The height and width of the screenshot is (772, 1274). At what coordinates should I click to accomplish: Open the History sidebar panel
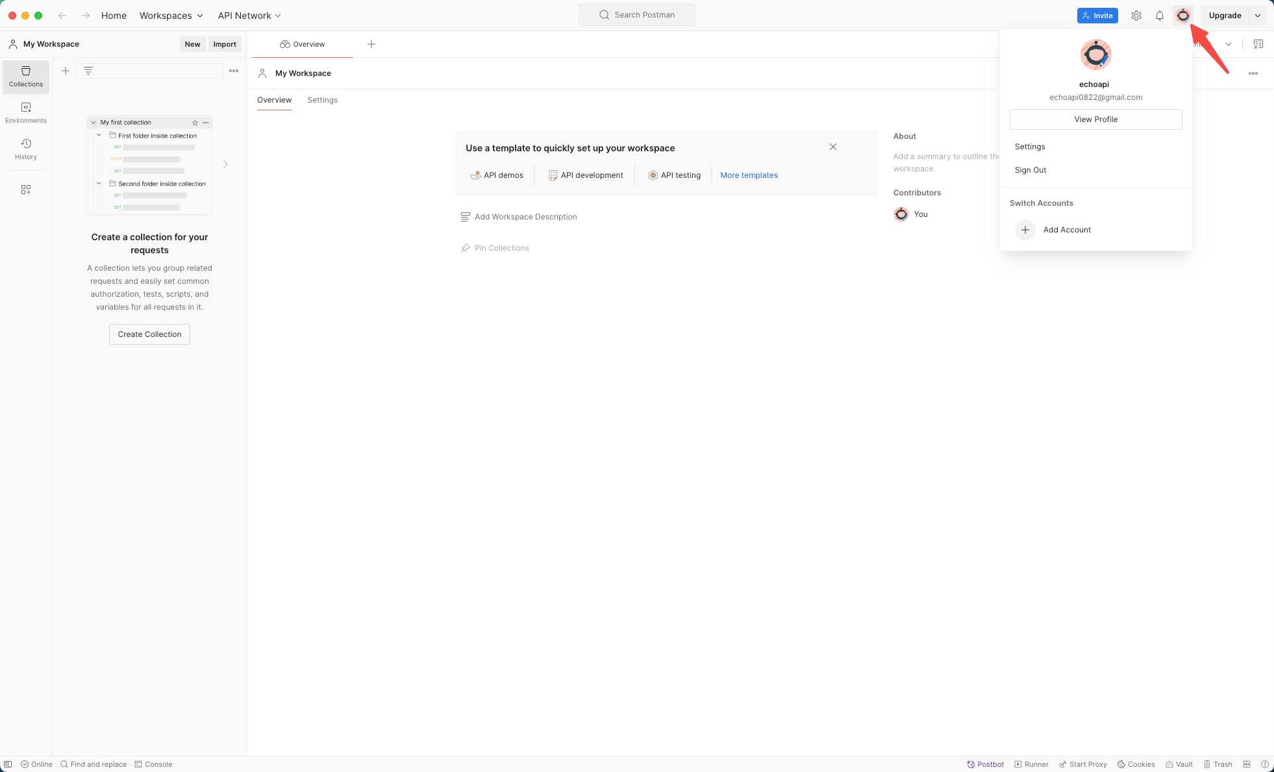tap(26, 149)
